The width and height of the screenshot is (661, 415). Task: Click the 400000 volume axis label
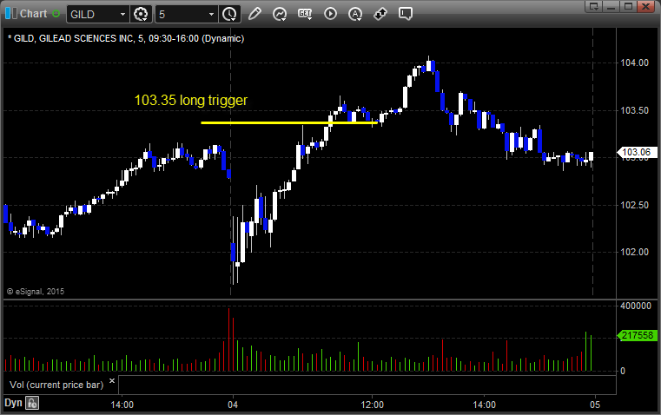coord(636,306)
